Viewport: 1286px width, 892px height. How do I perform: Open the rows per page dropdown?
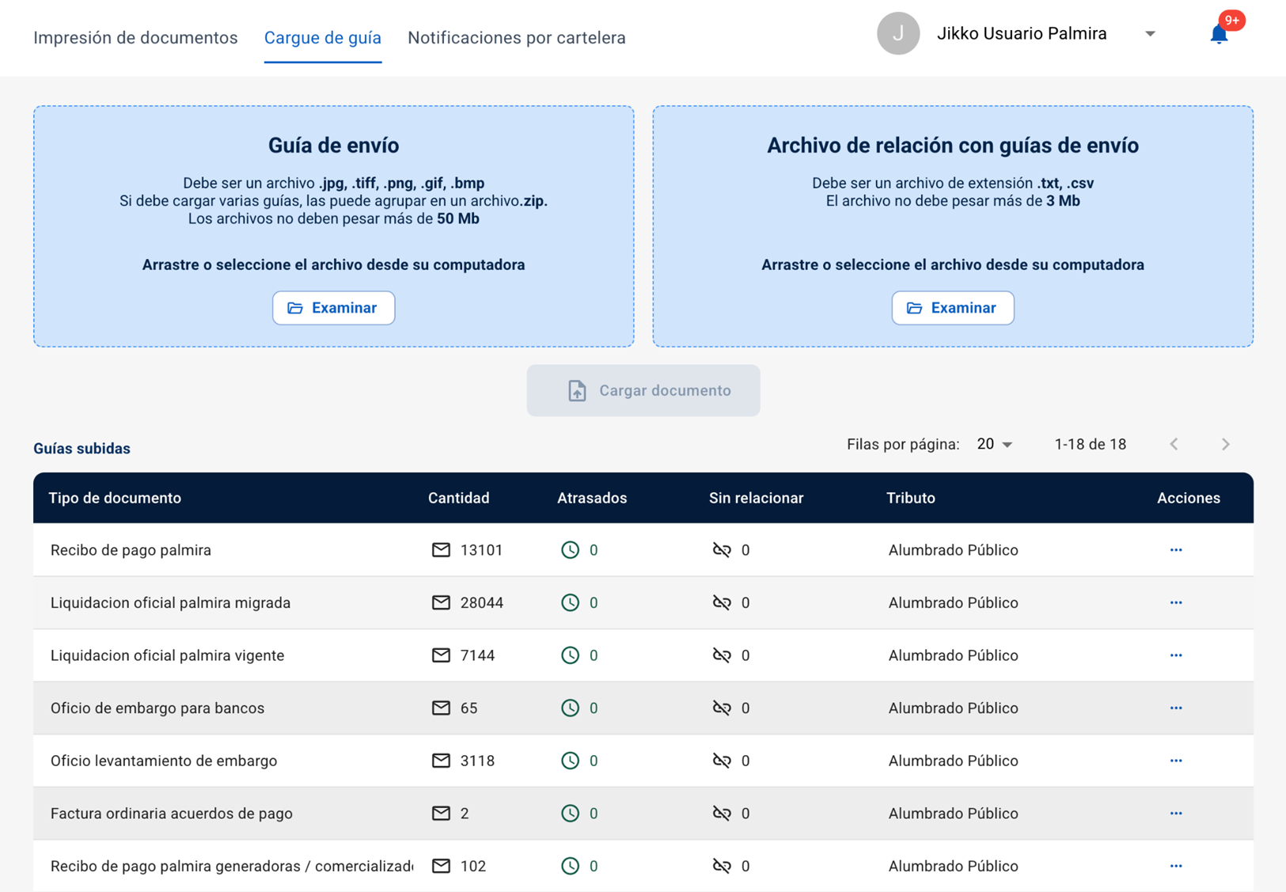[995, 445]
